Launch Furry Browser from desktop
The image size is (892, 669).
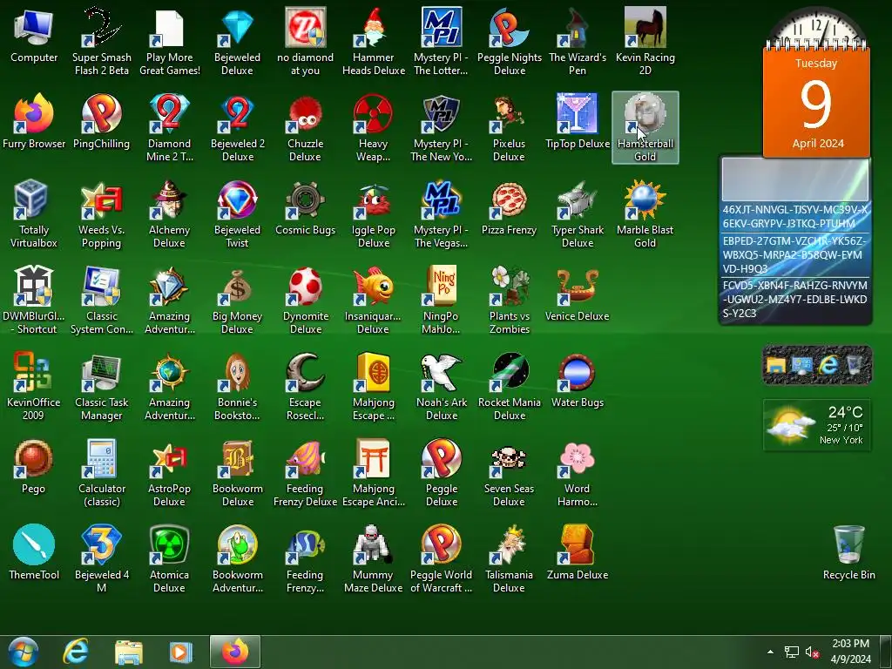coord(34,120)
